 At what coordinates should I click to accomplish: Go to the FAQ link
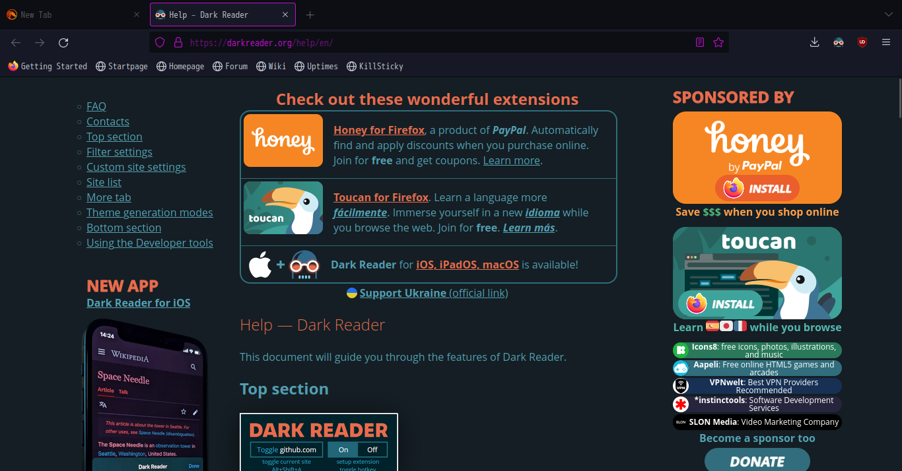click(96, 106)
